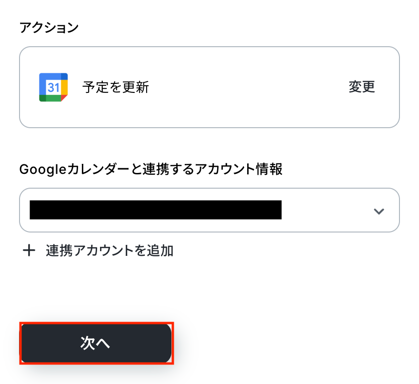Click the 次へ button

(96, 344)
